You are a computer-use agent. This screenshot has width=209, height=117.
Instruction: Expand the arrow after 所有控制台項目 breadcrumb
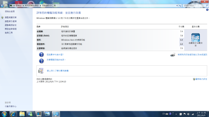(x=40, y=6)
